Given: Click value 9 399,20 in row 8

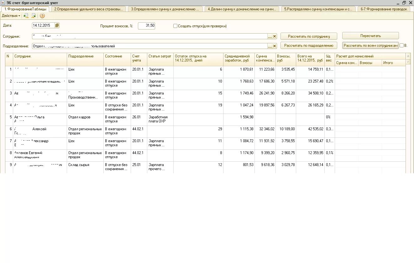Looking at the screenshot, I should 268,153.
